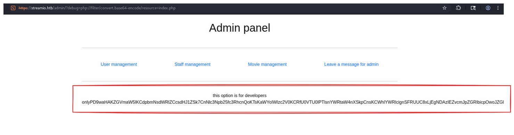514x135 pixels.
Task: Open the extensions puzzle-piece icon
Action: [458, 8]
